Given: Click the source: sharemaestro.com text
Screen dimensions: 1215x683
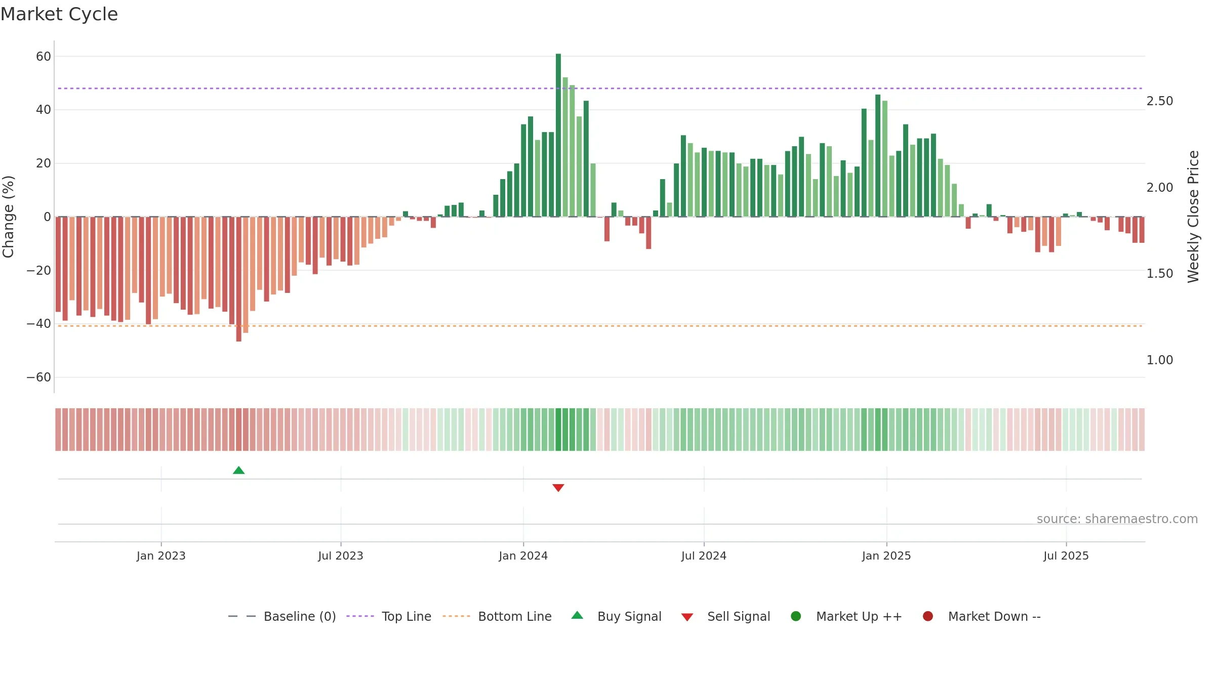Looking at the screenshot, I should tap(1117, 519).
